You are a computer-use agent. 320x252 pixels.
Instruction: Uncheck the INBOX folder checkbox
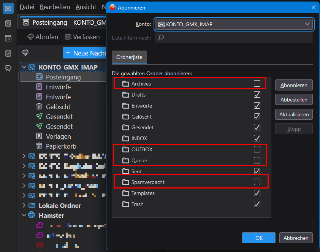click(257, 138)
